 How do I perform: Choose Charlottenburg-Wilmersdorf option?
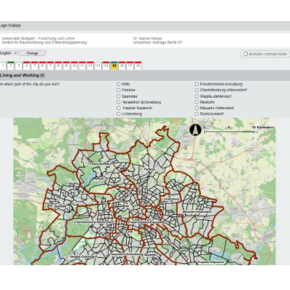(197, 90)
